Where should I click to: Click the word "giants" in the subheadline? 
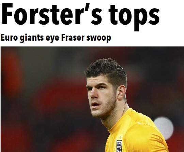tap(32, 38)
